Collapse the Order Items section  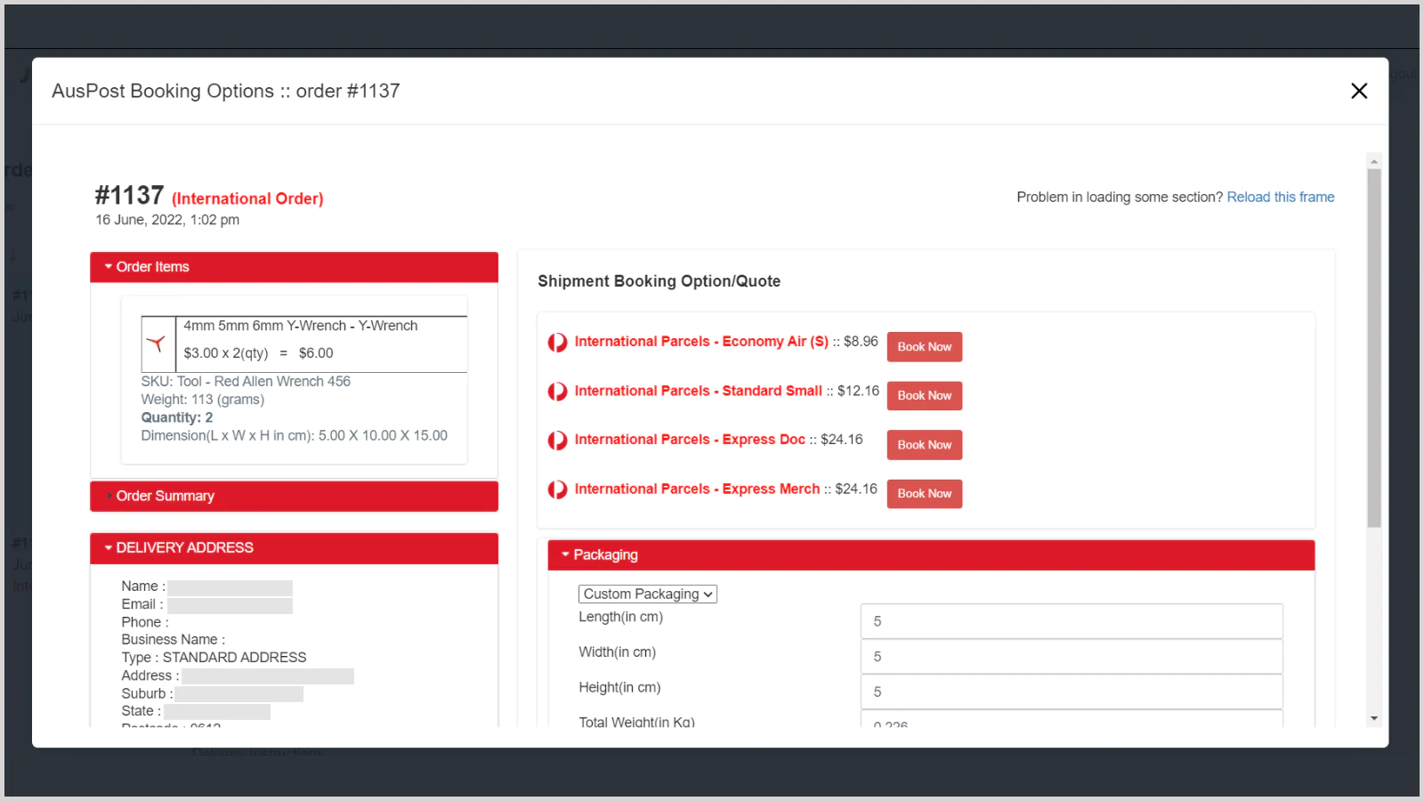294,267
